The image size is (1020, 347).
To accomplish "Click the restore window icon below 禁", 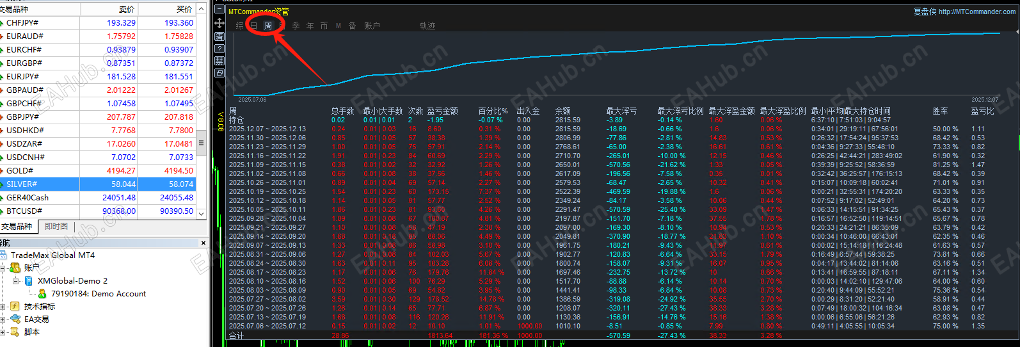I will [219, 73].
